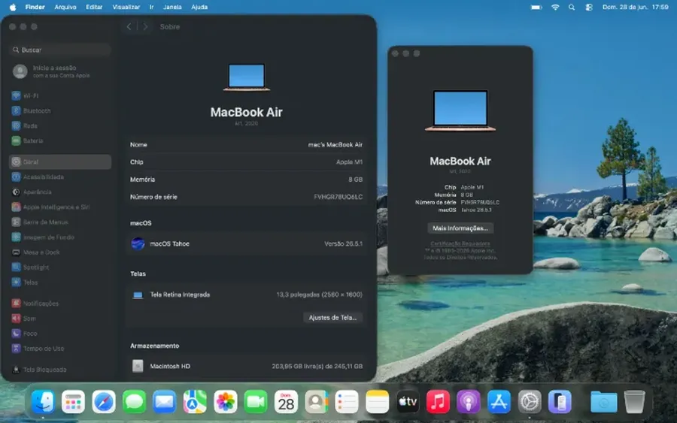Select Rede in settings sidebar

point(60,126)
